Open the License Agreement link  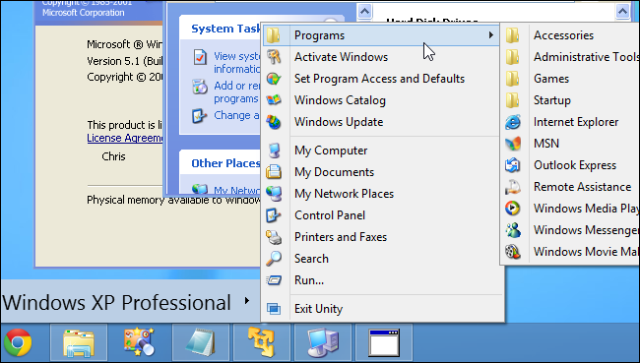coord(124,139)
